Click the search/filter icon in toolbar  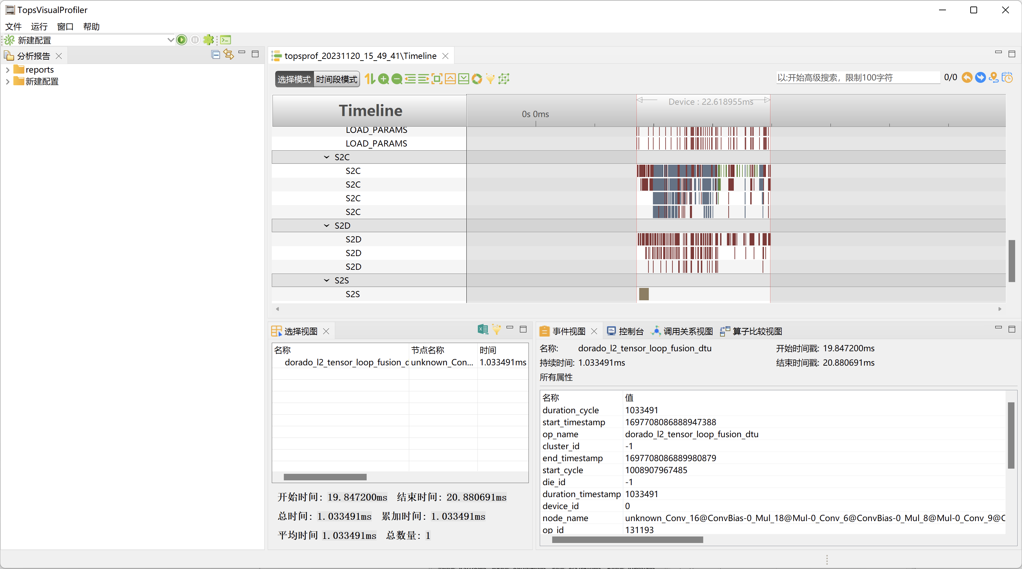pyautogui.click(x=491, y=79)
